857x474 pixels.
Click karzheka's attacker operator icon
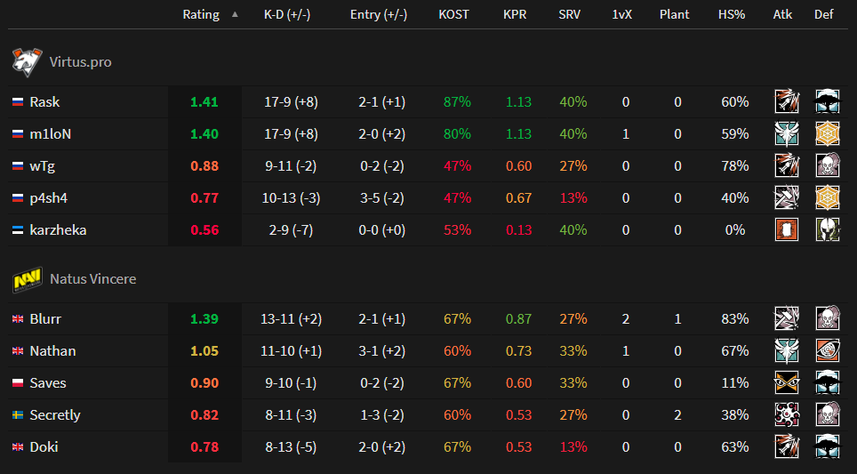coord(786,229)
